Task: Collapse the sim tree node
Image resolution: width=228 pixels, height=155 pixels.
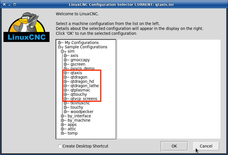Action: coord(62,51)
